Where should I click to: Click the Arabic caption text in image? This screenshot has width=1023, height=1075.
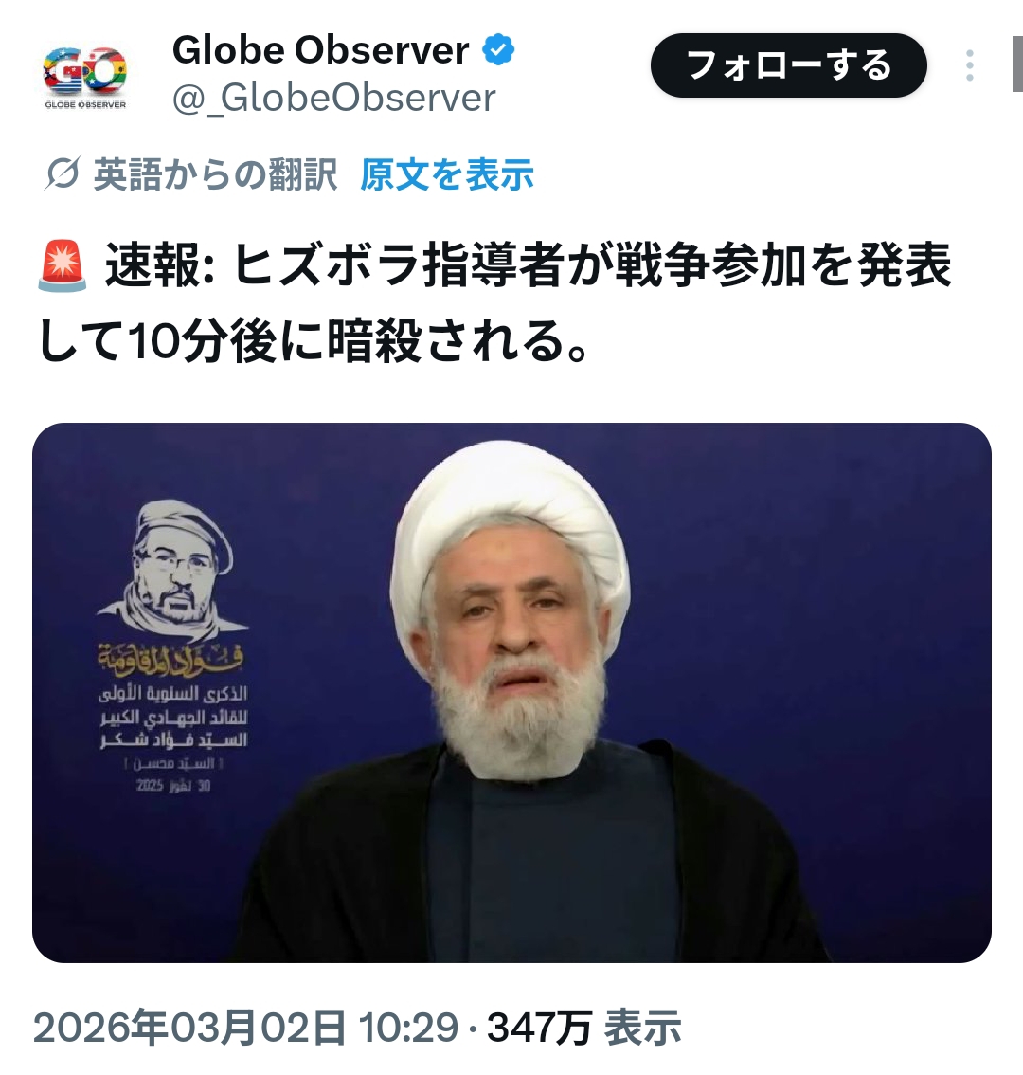(172, 718)
